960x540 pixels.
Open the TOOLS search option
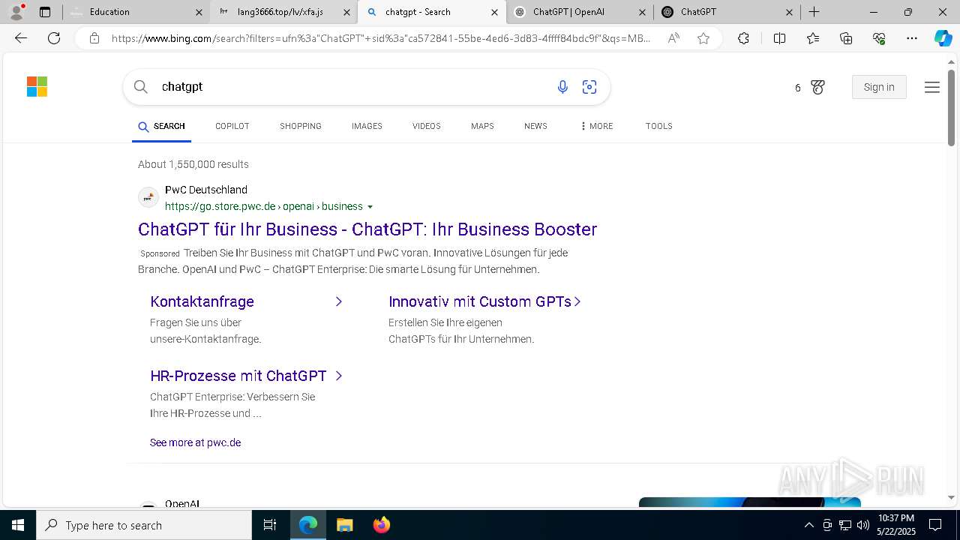click(658, 126)
